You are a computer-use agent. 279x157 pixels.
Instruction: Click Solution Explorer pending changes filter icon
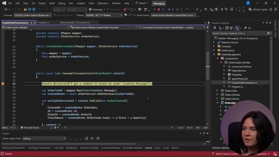pos(220,28)
